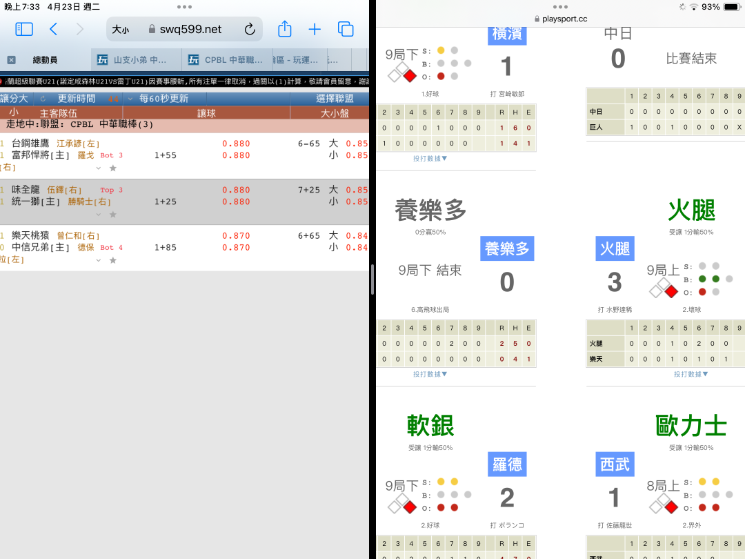The height and width of the screenshot is (559, 745).
Task: Tap the Wi-Fi status icon
Action: pos(694,7)
